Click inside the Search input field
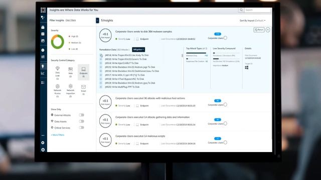The image size is (321, 180). pos(257,10)
